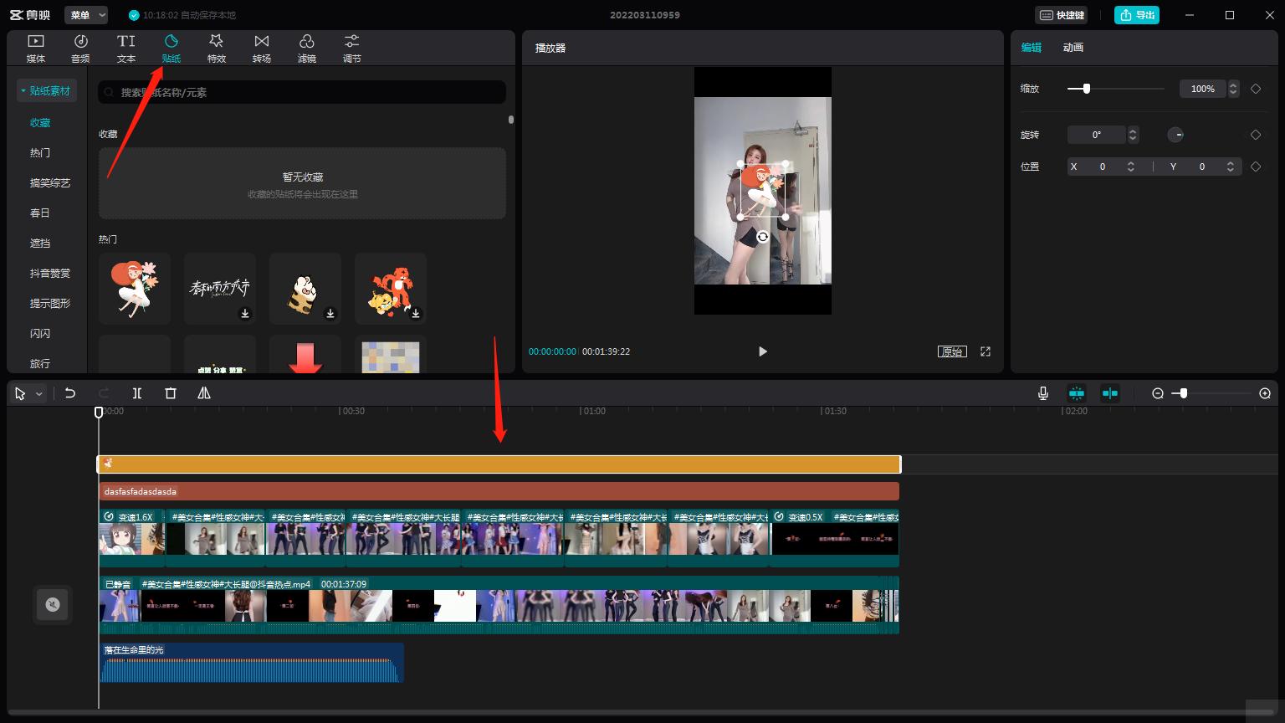
Task: Click the split clip tool in timeline toolbar
Action: coord(137,393)
